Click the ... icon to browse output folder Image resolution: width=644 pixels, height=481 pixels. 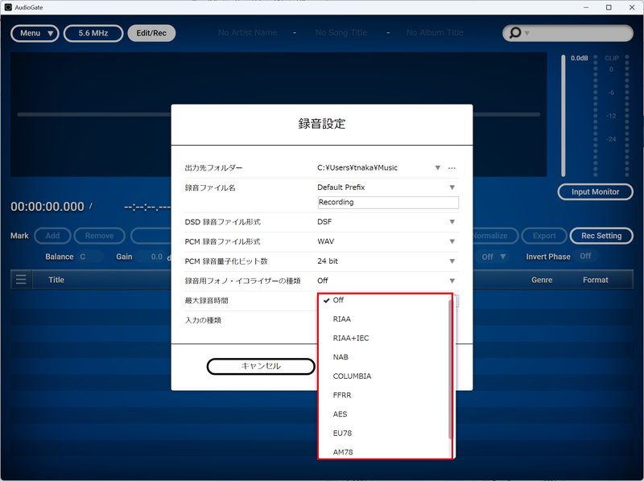point(452,167)
